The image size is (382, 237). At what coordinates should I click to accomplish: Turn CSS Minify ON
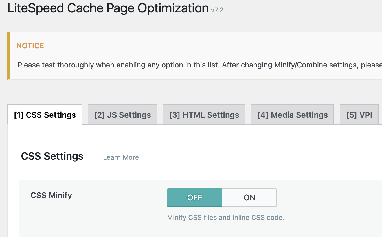click(249, 197)
